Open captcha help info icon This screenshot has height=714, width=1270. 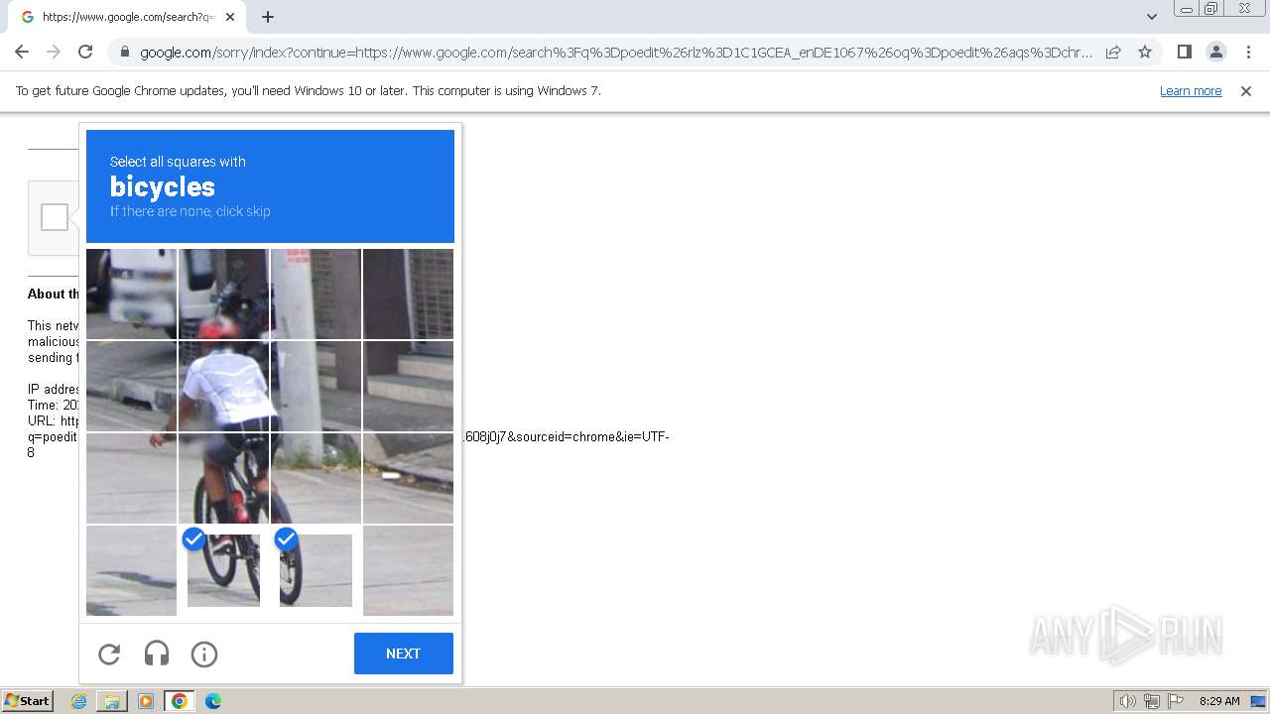204,654
